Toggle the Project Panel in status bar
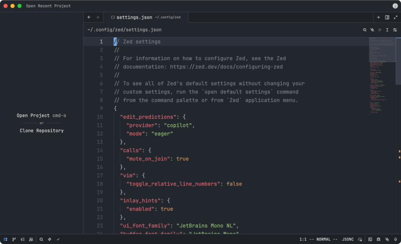 pos(5,239)
